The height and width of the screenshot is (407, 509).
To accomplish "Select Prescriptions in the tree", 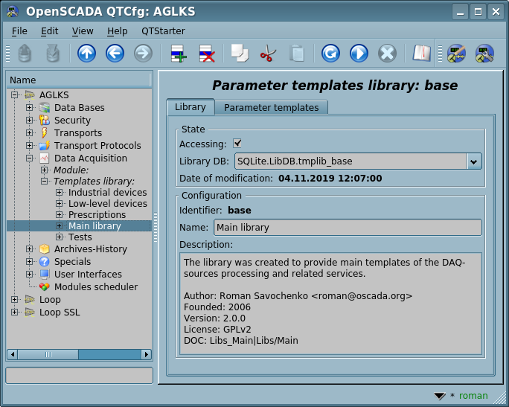I will pyautogui.click(x=97, y=215).
